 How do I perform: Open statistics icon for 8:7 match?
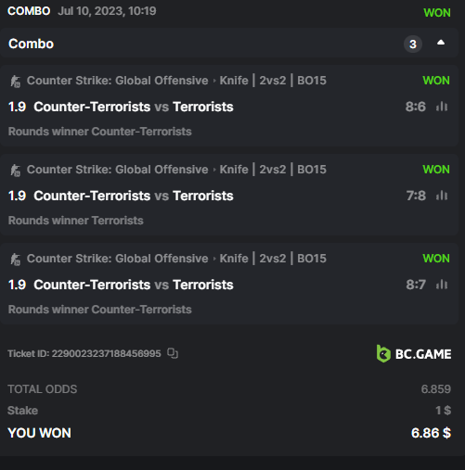[442, 285]
